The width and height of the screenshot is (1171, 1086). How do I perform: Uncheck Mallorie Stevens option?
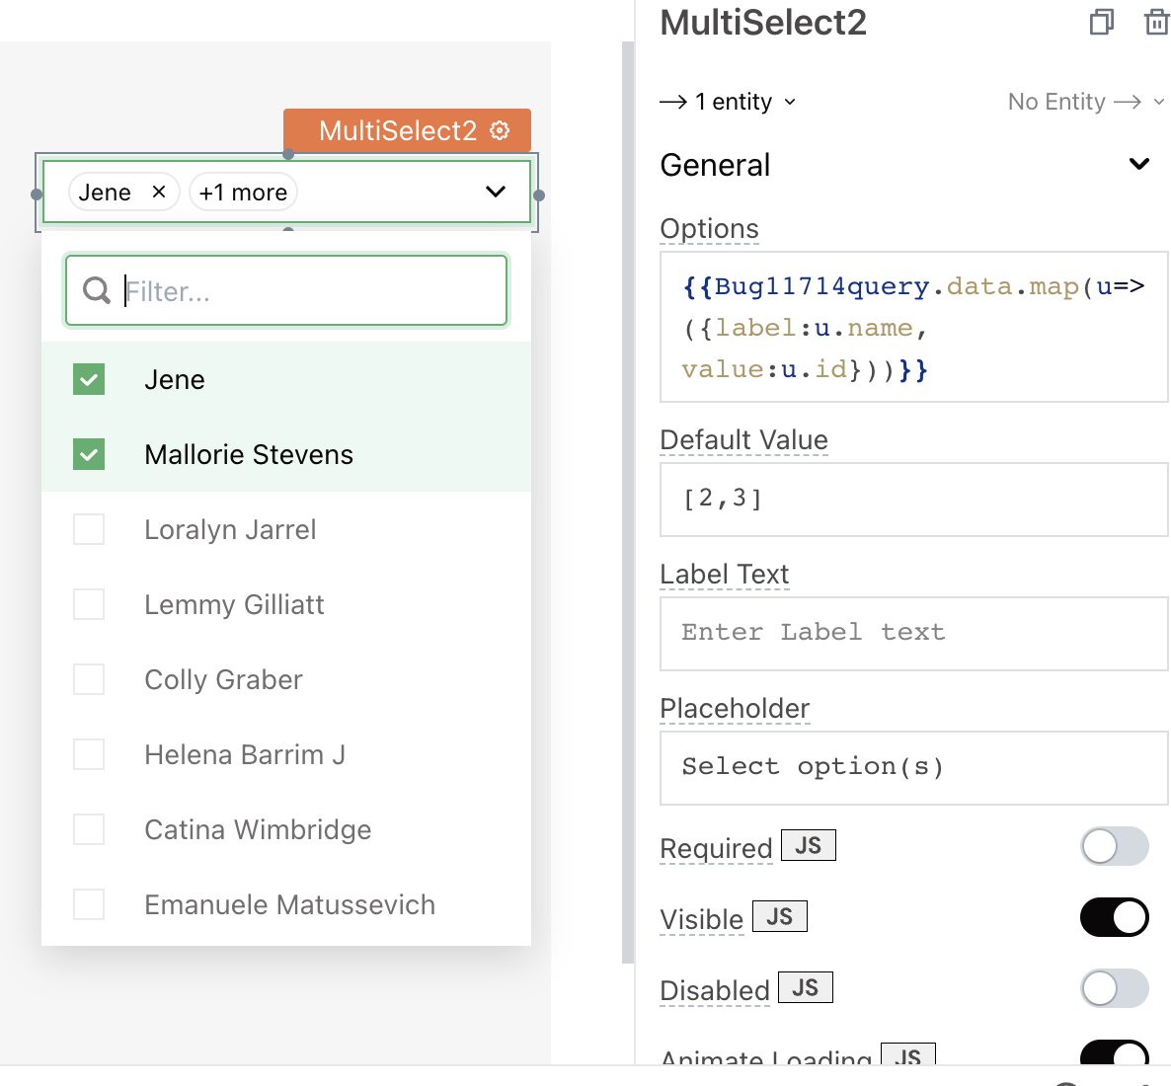click(x=89, y=454)
